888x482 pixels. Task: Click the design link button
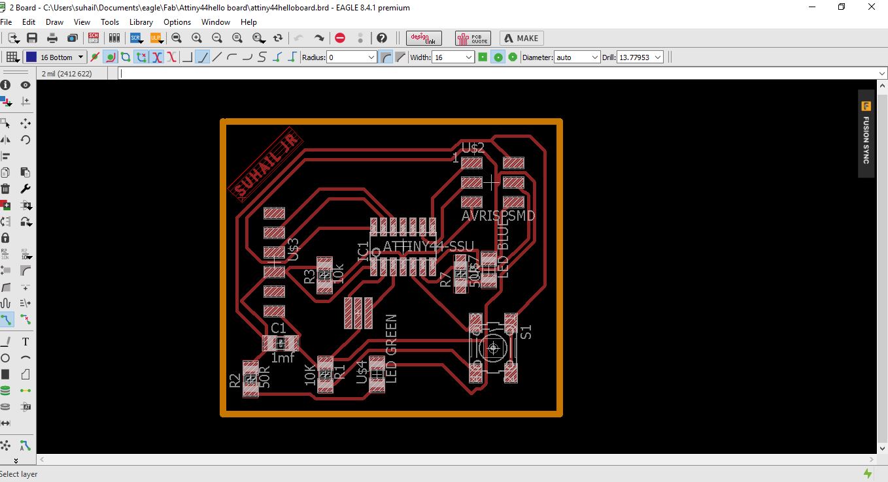(424, 39)
